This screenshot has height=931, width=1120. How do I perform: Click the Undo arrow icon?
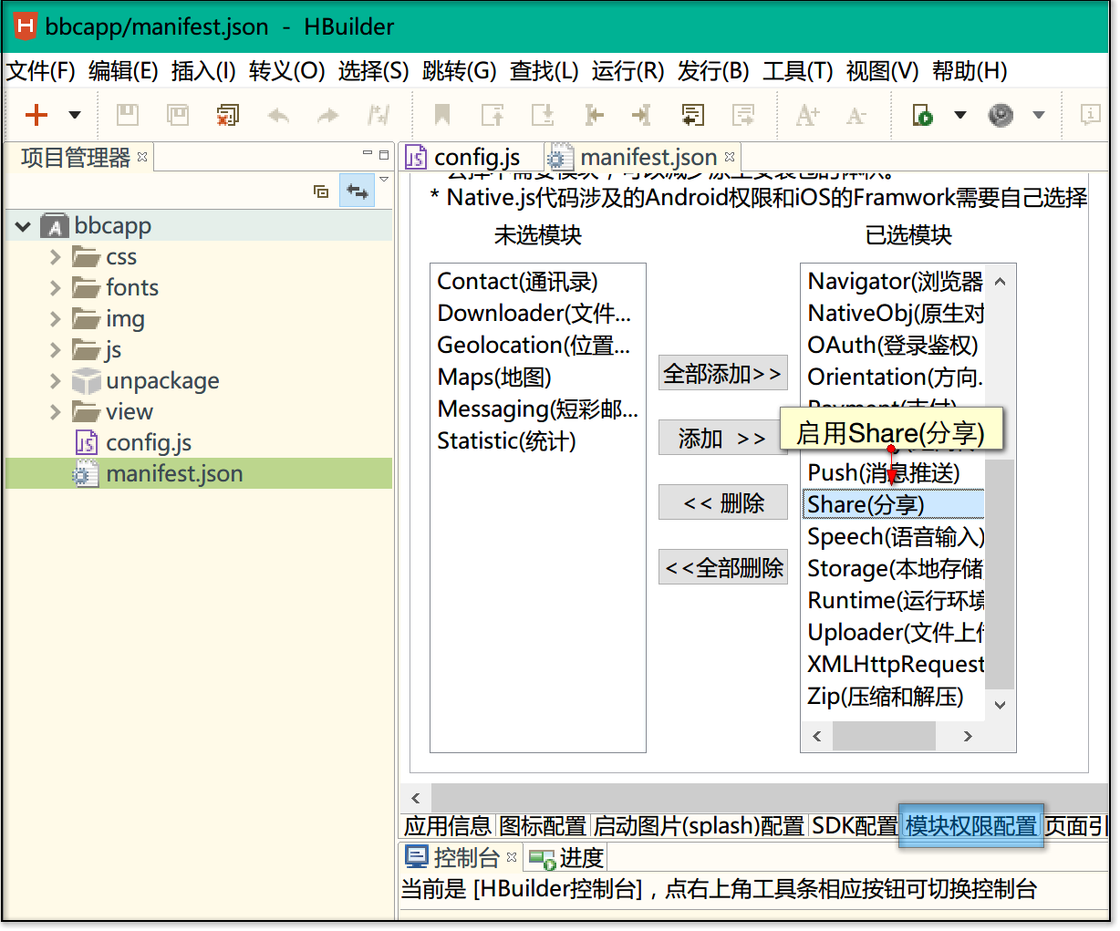point(278,115)
